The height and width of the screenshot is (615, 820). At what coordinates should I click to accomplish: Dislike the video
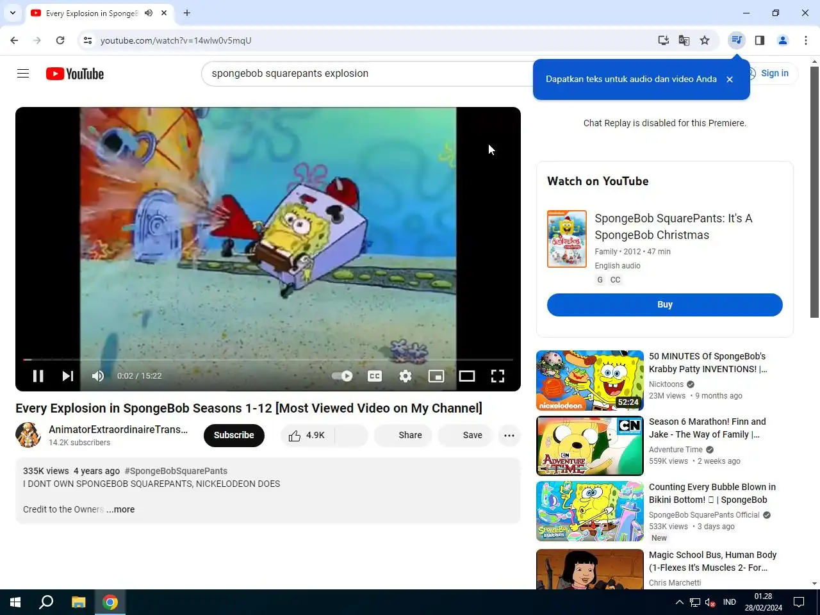coord(352,435)
